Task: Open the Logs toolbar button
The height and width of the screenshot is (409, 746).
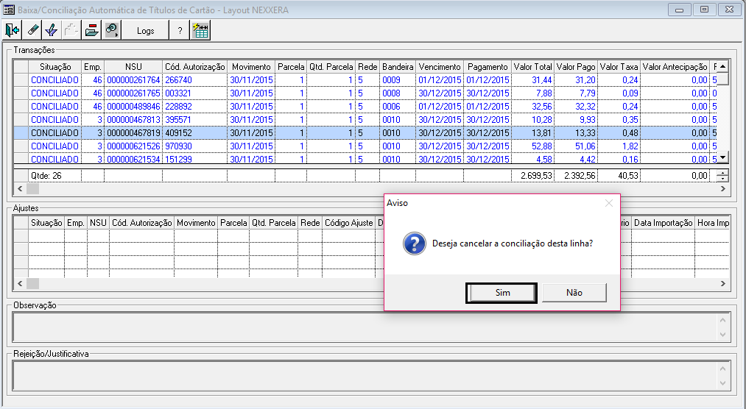Action: coord(146,30)
